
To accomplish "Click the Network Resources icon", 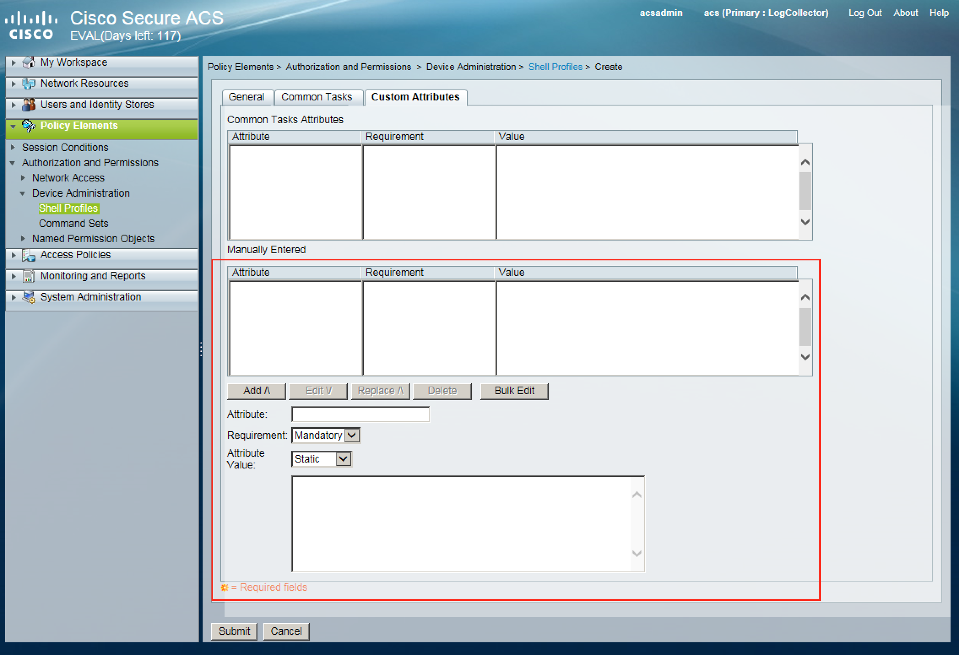I will 28,84.
